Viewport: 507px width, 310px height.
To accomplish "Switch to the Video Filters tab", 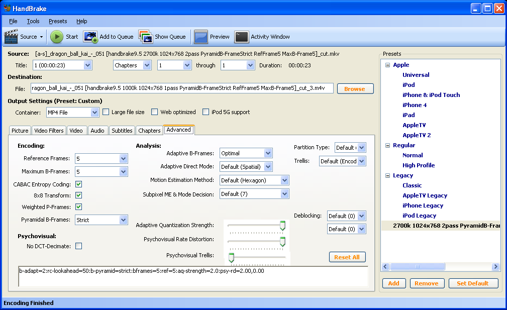I will 49,130.
